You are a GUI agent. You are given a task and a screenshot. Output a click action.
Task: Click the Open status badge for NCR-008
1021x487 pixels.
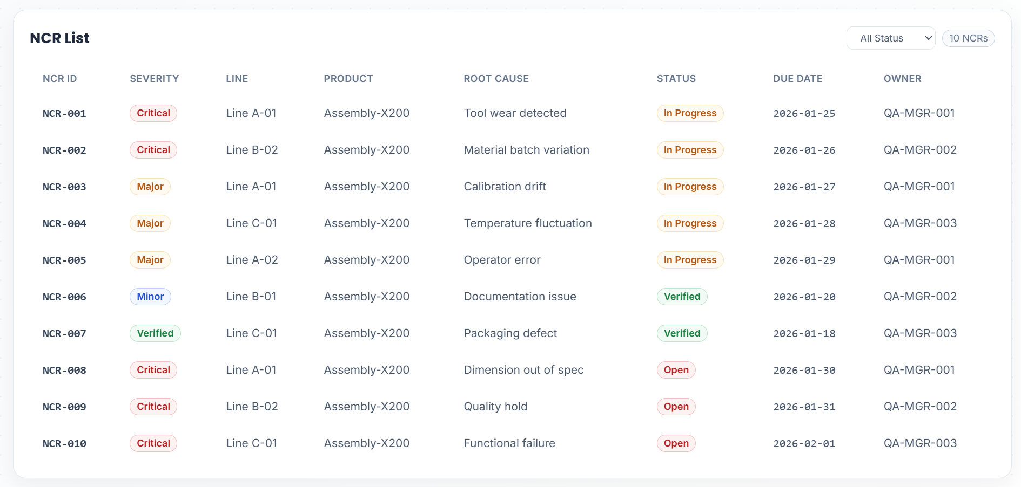676,370
